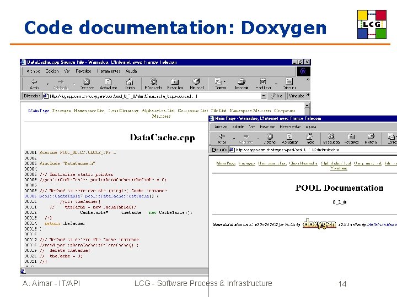Open Ayuda menu in Main Page window
Viewport: 397px width, 297px height.
coord(311,127)
